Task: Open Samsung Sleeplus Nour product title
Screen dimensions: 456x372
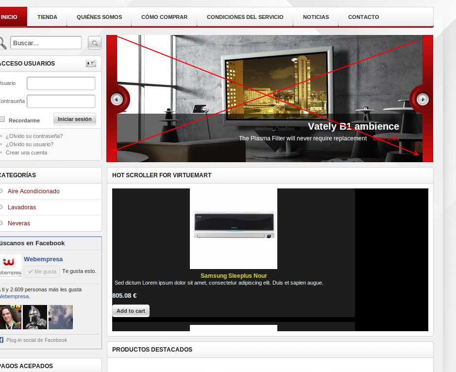Action: (x=234, y=275)
